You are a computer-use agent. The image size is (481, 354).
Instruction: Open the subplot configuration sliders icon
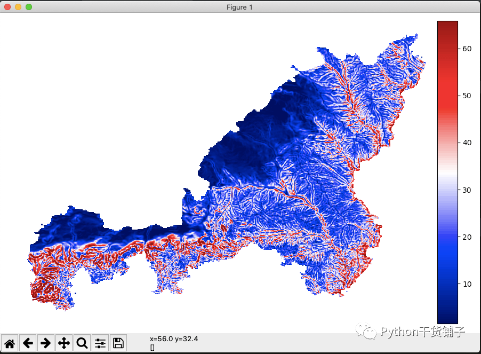tap(100, 343)
